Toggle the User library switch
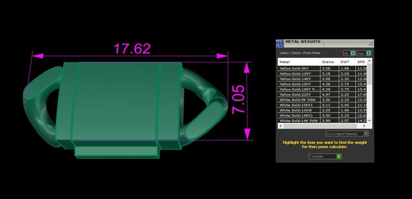 click(x=364, y=53)
